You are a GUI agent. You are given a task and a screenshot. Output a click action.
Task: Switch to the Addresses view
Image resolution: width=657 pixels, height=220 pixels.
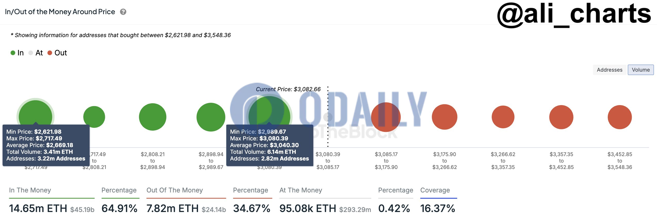click(610, 70)
